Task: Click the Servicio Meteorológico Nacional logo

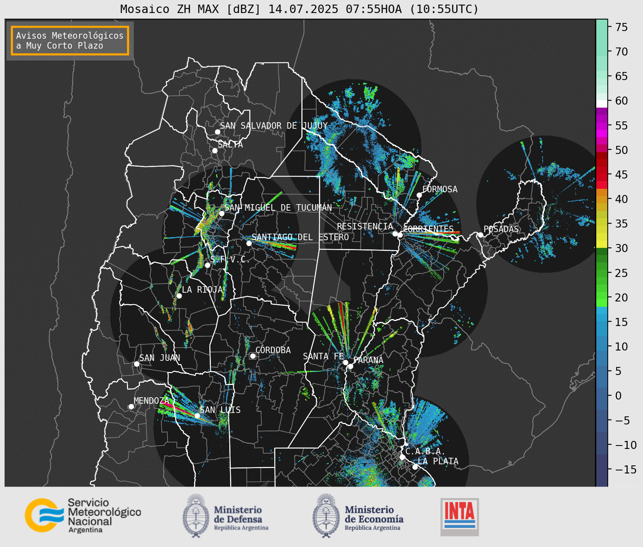Action: 83,515
